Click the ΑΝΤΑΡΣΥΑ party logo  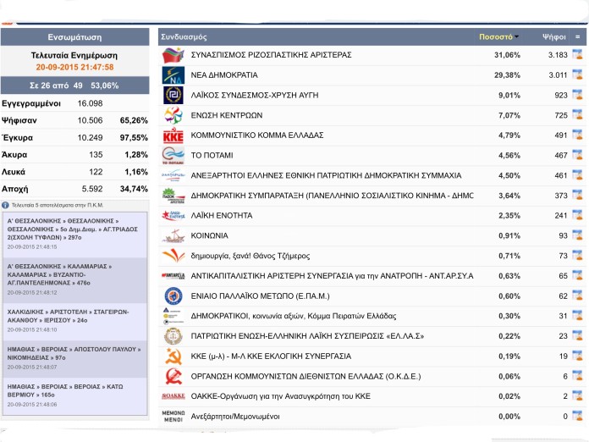pyautogui.click(x=173, y=276)
